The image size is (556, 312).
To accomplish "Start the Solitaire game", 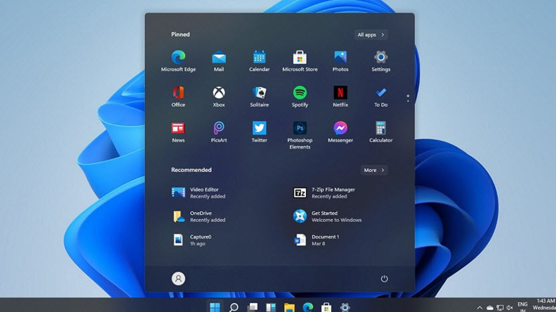I will tap(259, 97).
